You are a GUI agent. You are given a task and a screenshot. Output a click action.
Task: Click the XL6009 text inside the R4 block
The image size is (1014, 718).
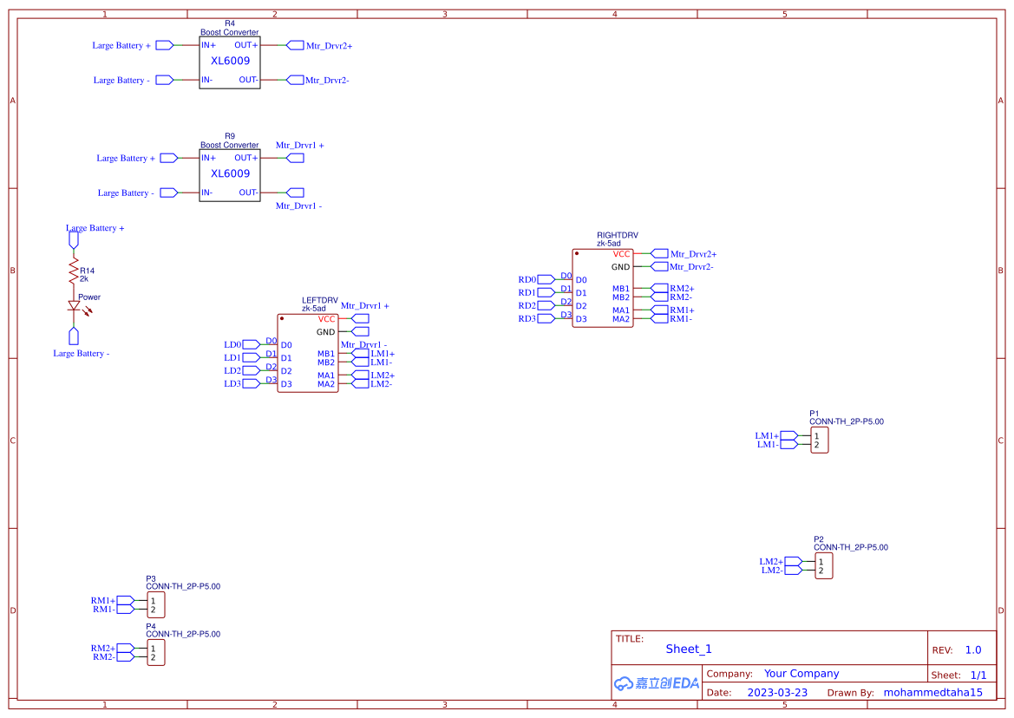230,61
